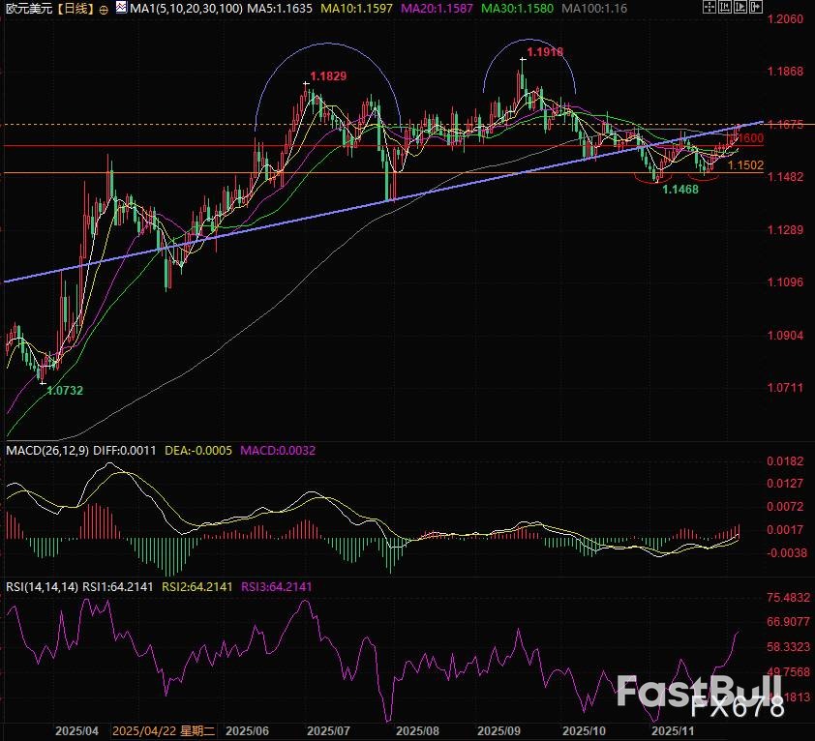This screenshot has height=741, width=815.
Task: Click the 1.0732 low price marker
Action: click(x=64, y=390)
